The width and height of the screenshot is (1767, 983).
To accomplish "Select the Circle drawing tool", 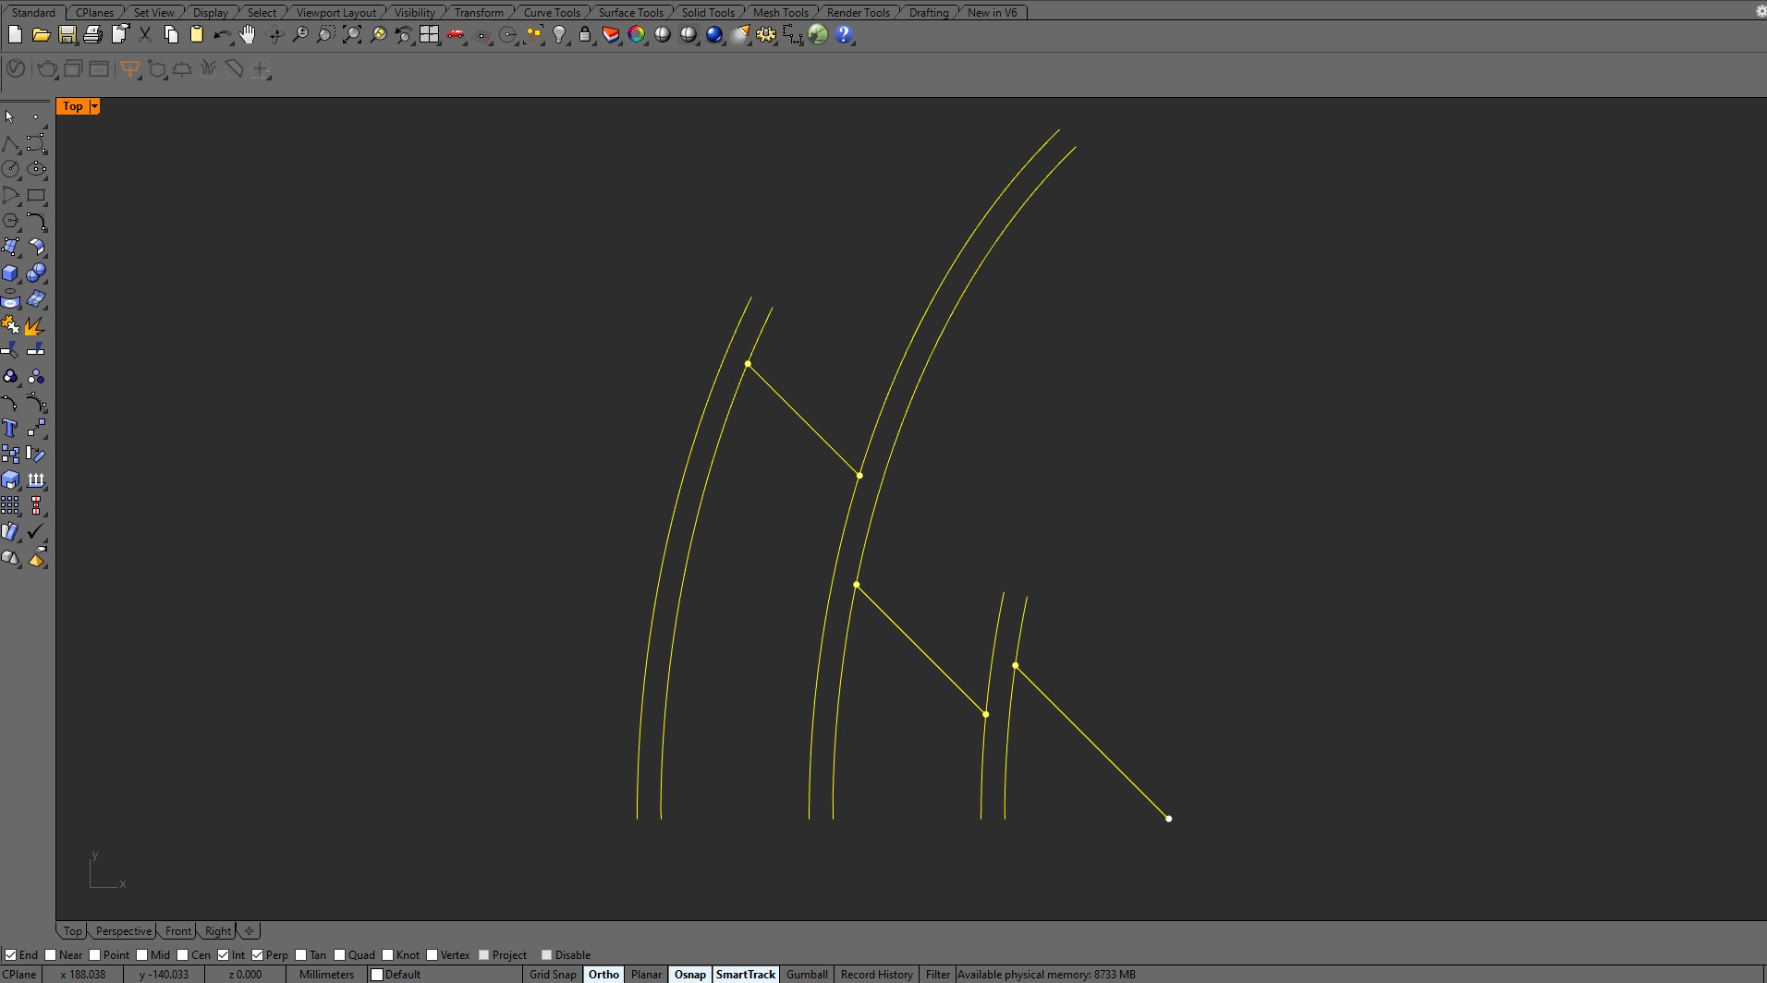I will [10, 169].
